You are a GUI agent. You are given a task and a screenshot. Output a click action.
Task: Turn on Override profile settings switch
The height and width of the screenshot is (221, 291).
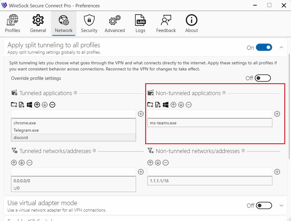[263, 78]
